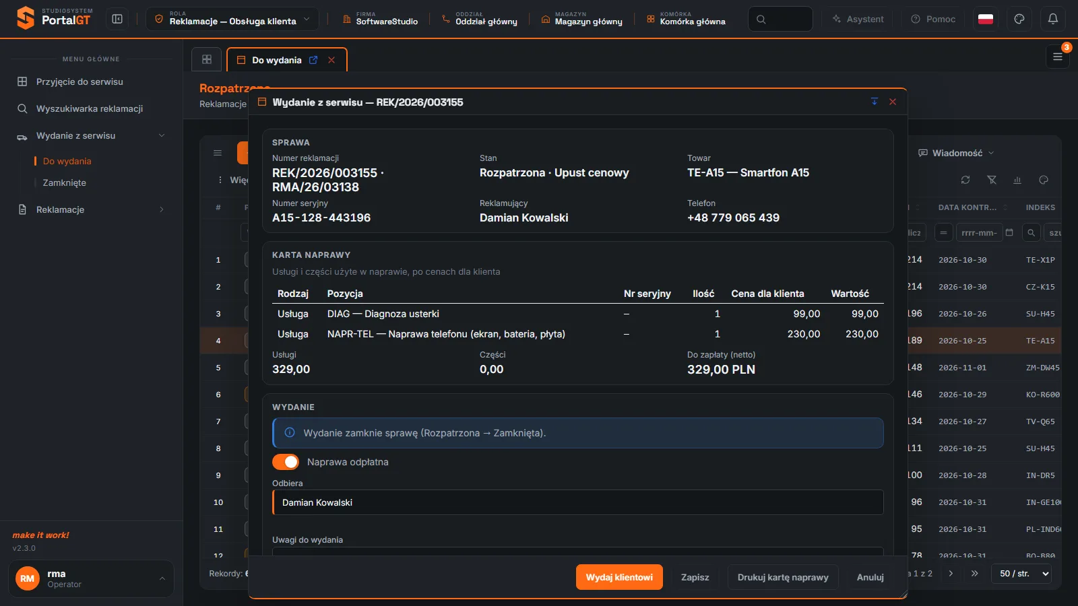Open the chart statistics icon
This screenshot has height=606, width=1078.
coord(1017,180)
